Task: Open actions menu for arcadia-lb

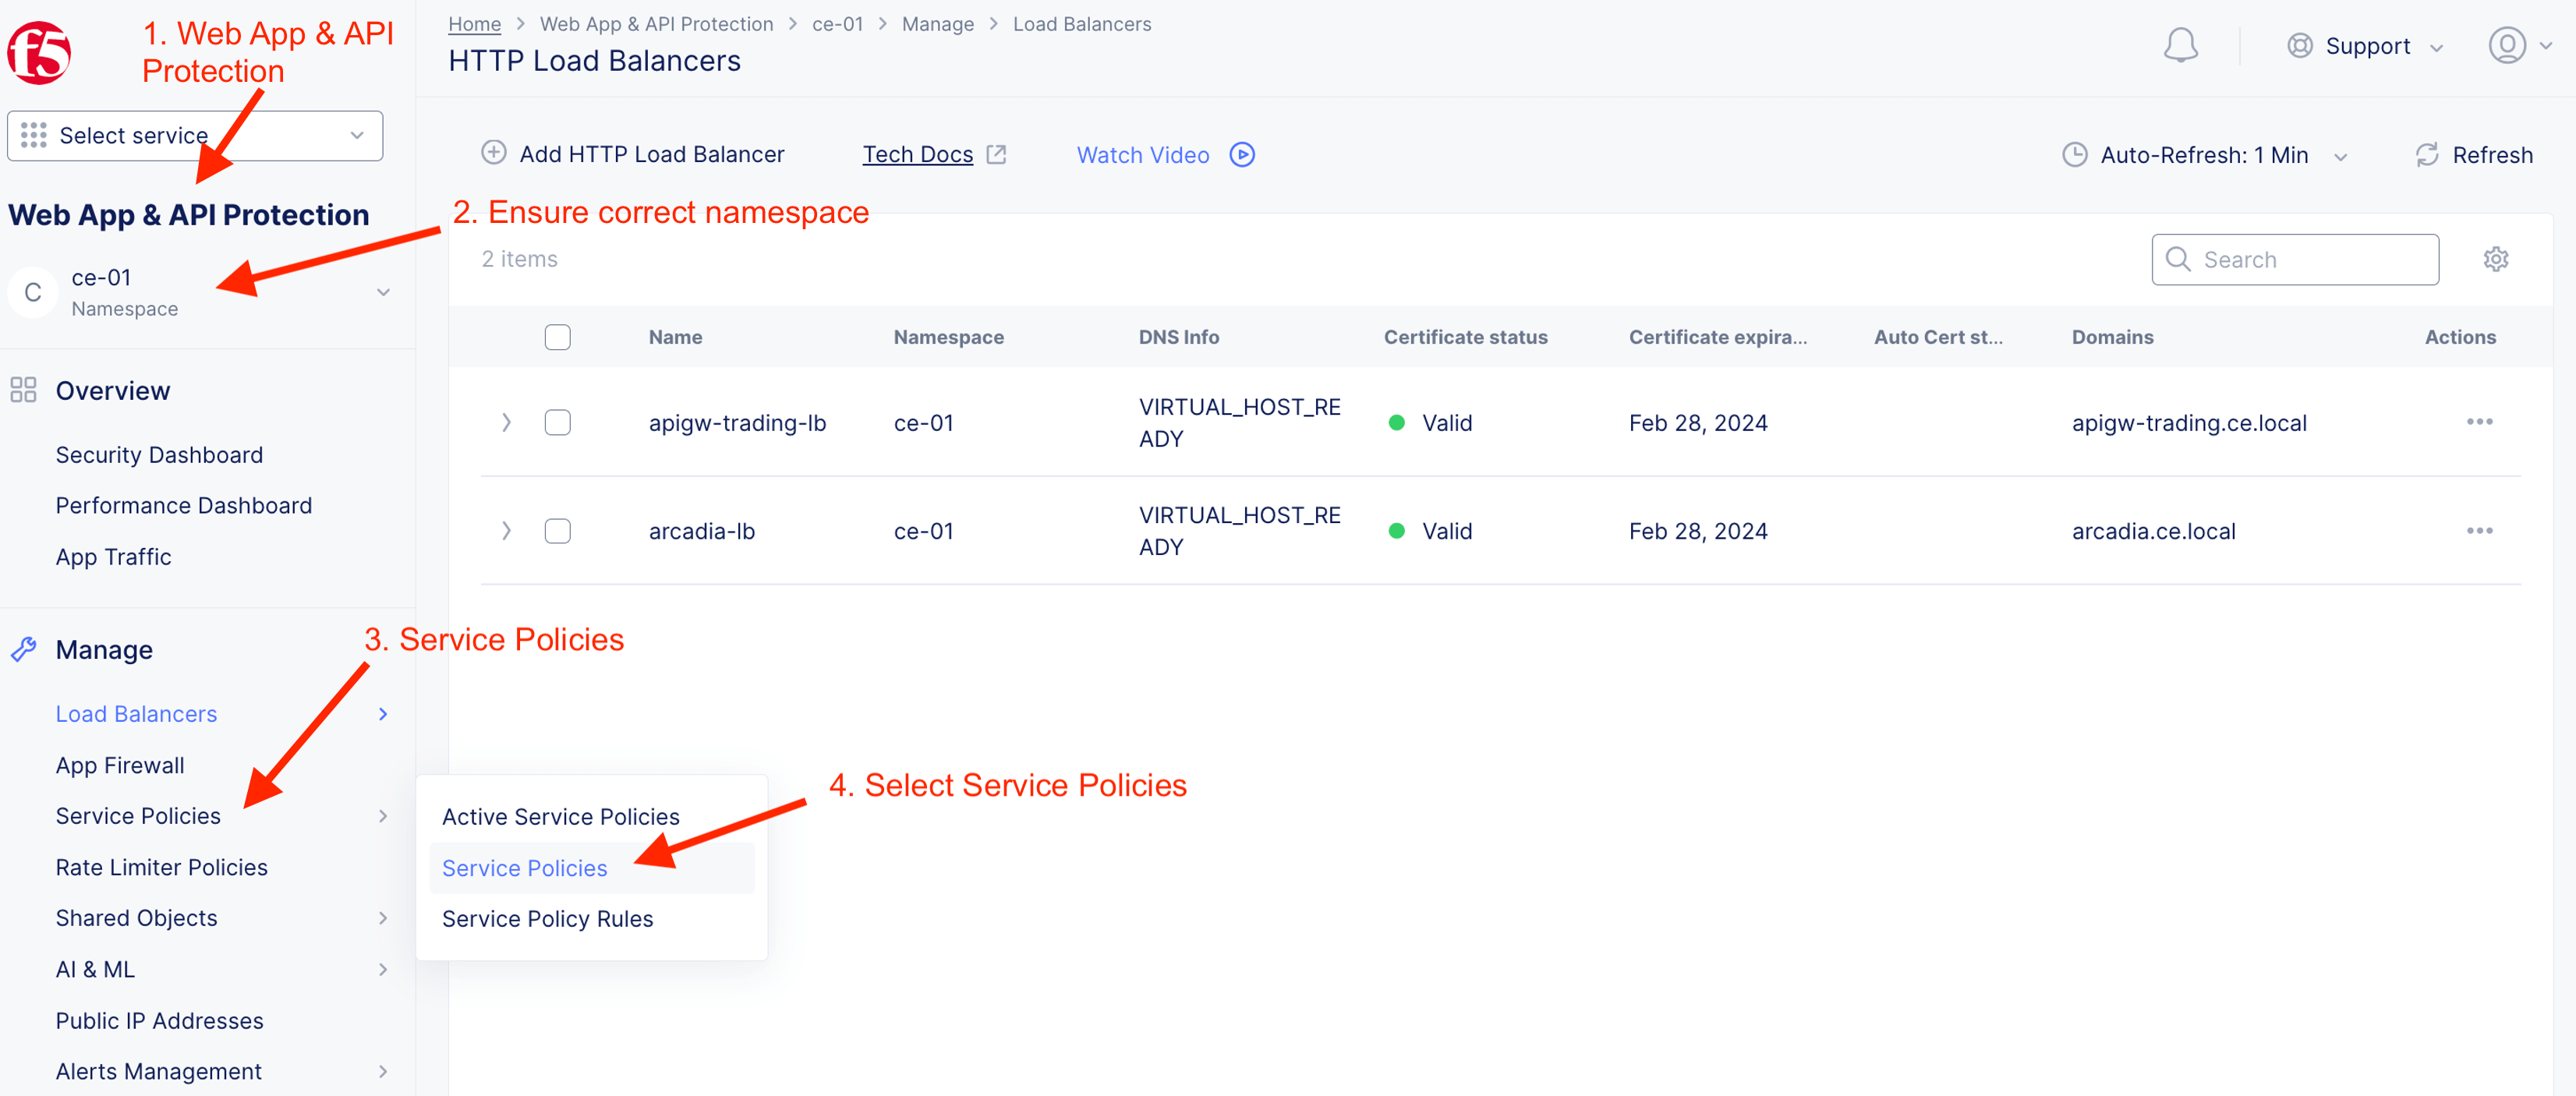Action: coord(2479,531)
